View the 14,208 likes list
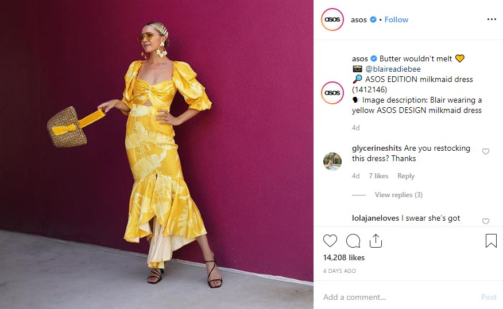This screenshot has width=503, height=309. click(344, 257)
